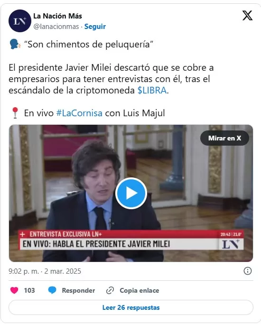Open the La Nación Más profile avatar
This screenshot has width=261, height=324.
tap(20, 21)
